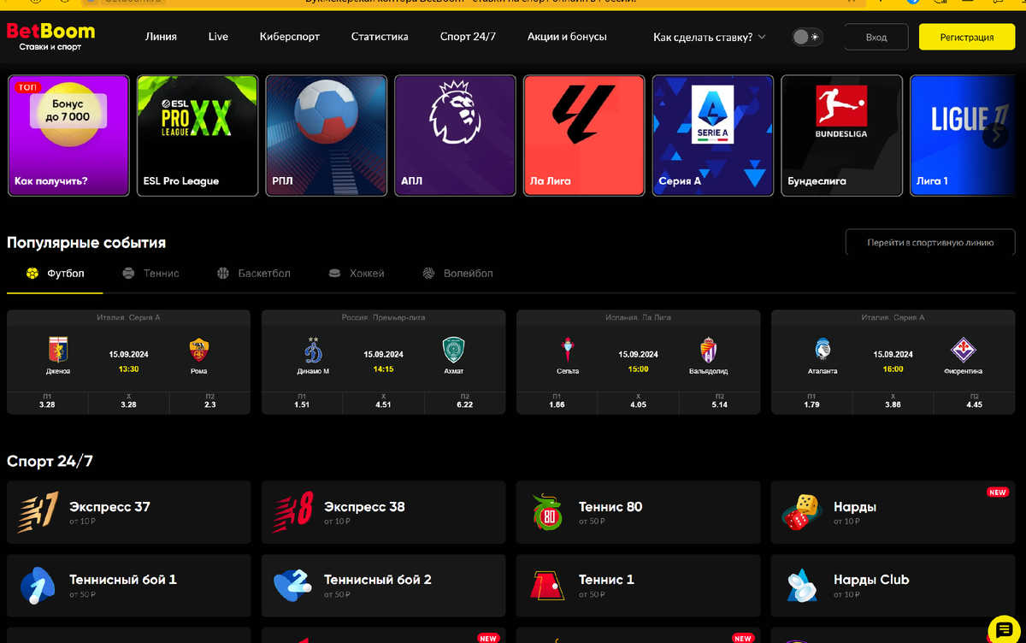Bet П2 5.14 on Сельта–Вальядолид

click(719, 401)
